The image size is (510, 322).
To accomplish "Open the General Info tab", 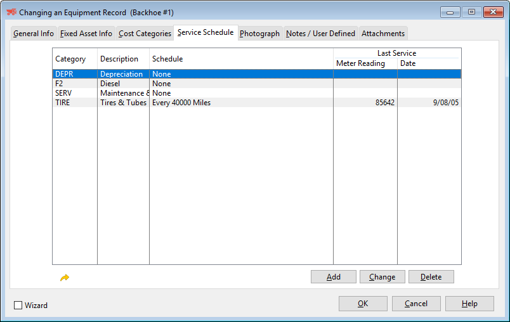I will point(34,34).
